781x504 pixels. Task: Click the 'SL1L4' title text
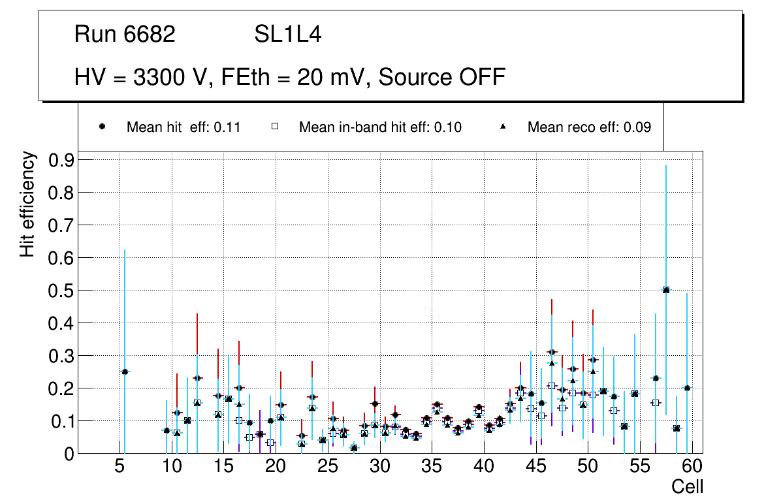pos(288,35)
